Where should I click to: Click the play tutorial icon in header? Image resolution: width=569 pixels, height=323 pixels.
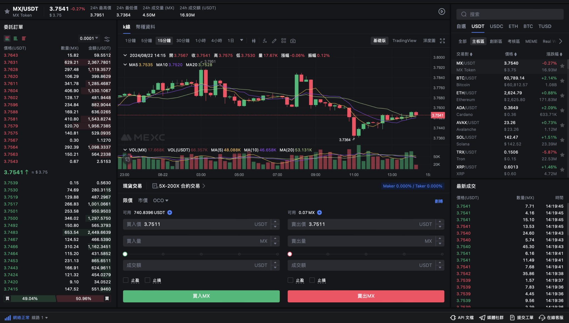(x=442, y=11)
